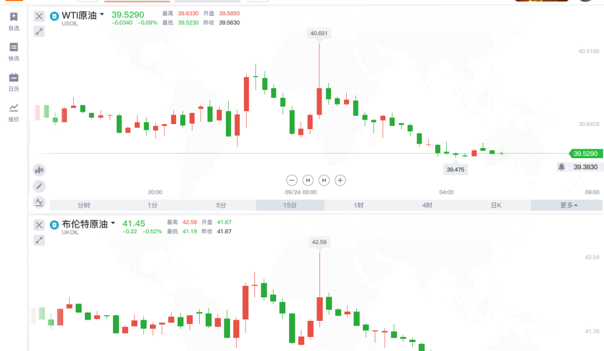The image size is (604, 351).
Task: Switch to the 1时 hourly timeframe tab
Action: pyautogui.click(x=357, y=205)
